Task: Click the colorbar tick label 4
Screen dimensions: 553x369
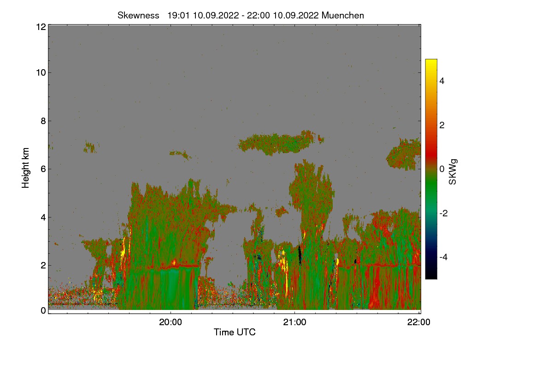Action: pyautogui.click(x=441, y=81)
